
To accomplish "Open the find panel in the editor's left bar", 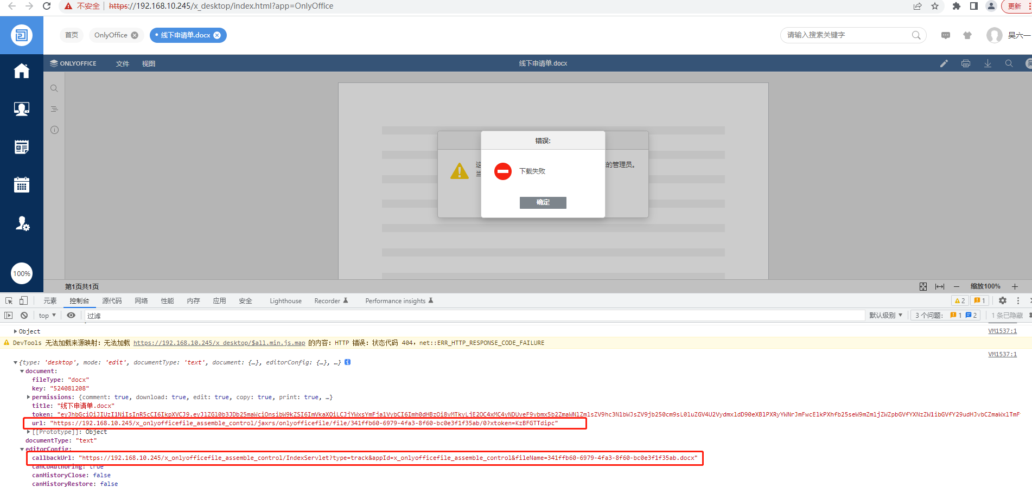I will pyautogui.click(x=54, y=88).
